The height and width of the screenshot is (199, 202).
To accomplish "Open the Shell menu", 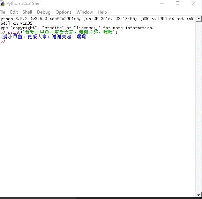I will click(x=27, y=12).
